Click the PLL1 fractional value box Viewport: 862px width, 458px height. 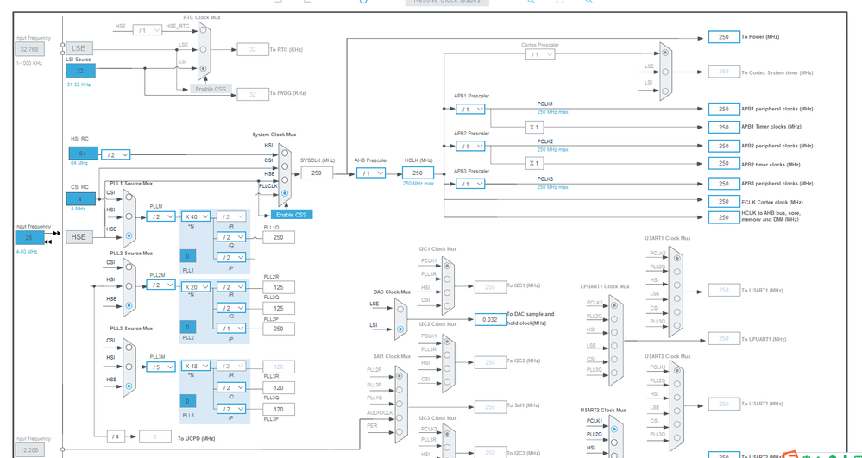187,256
